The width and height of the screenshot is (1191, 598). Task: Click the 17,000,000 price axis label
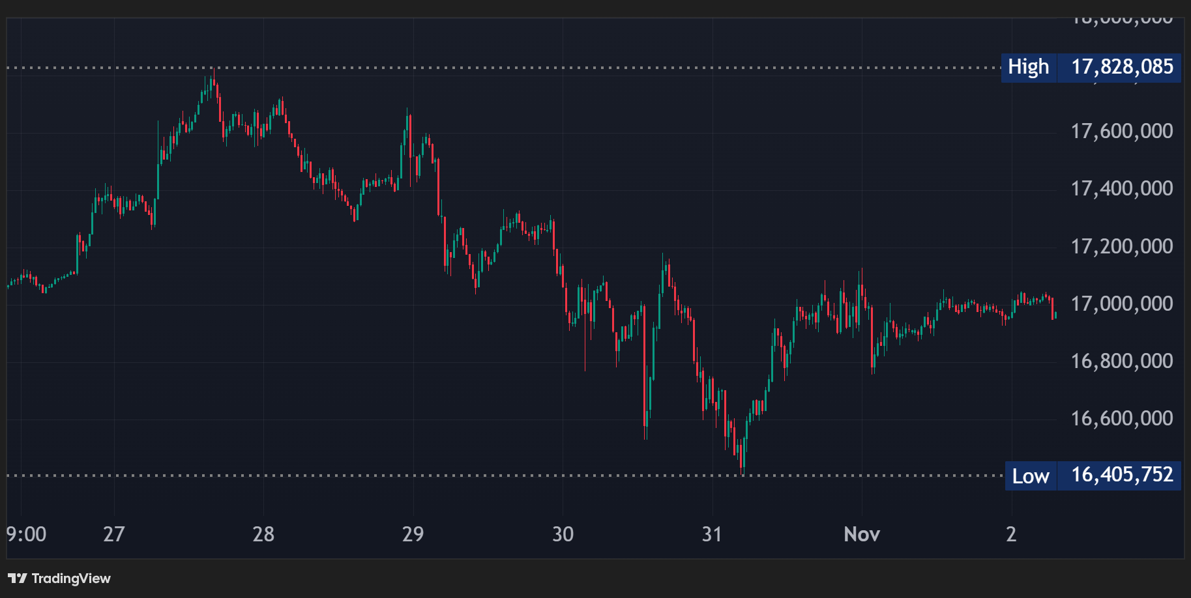(1121, 304)
